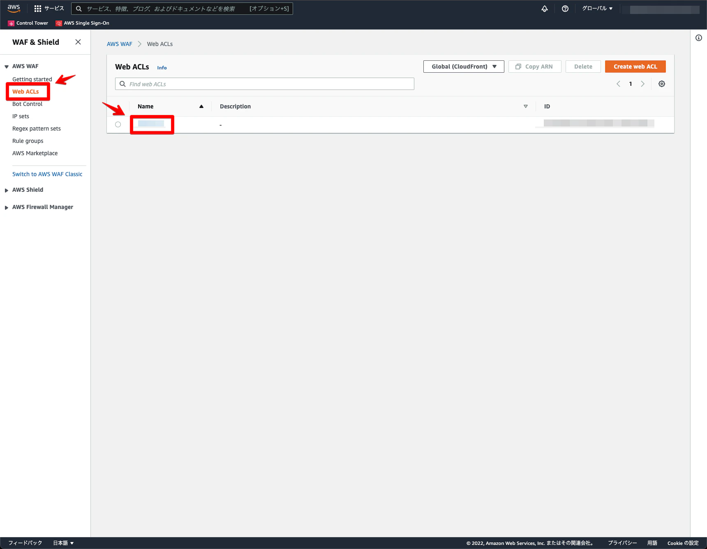Click Switch to AWS WAF Classic link
Image resolution: width=707 pixels, height=549 pixels.
pos(47,174)
